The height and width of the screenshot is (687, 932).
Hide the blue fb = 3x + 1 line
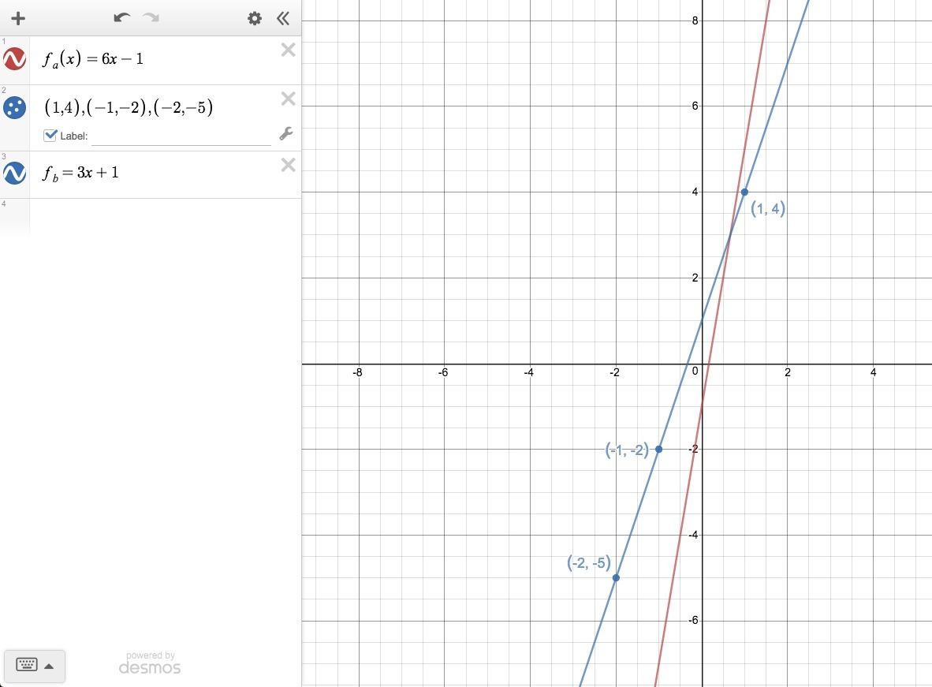(x=15, y=173)
